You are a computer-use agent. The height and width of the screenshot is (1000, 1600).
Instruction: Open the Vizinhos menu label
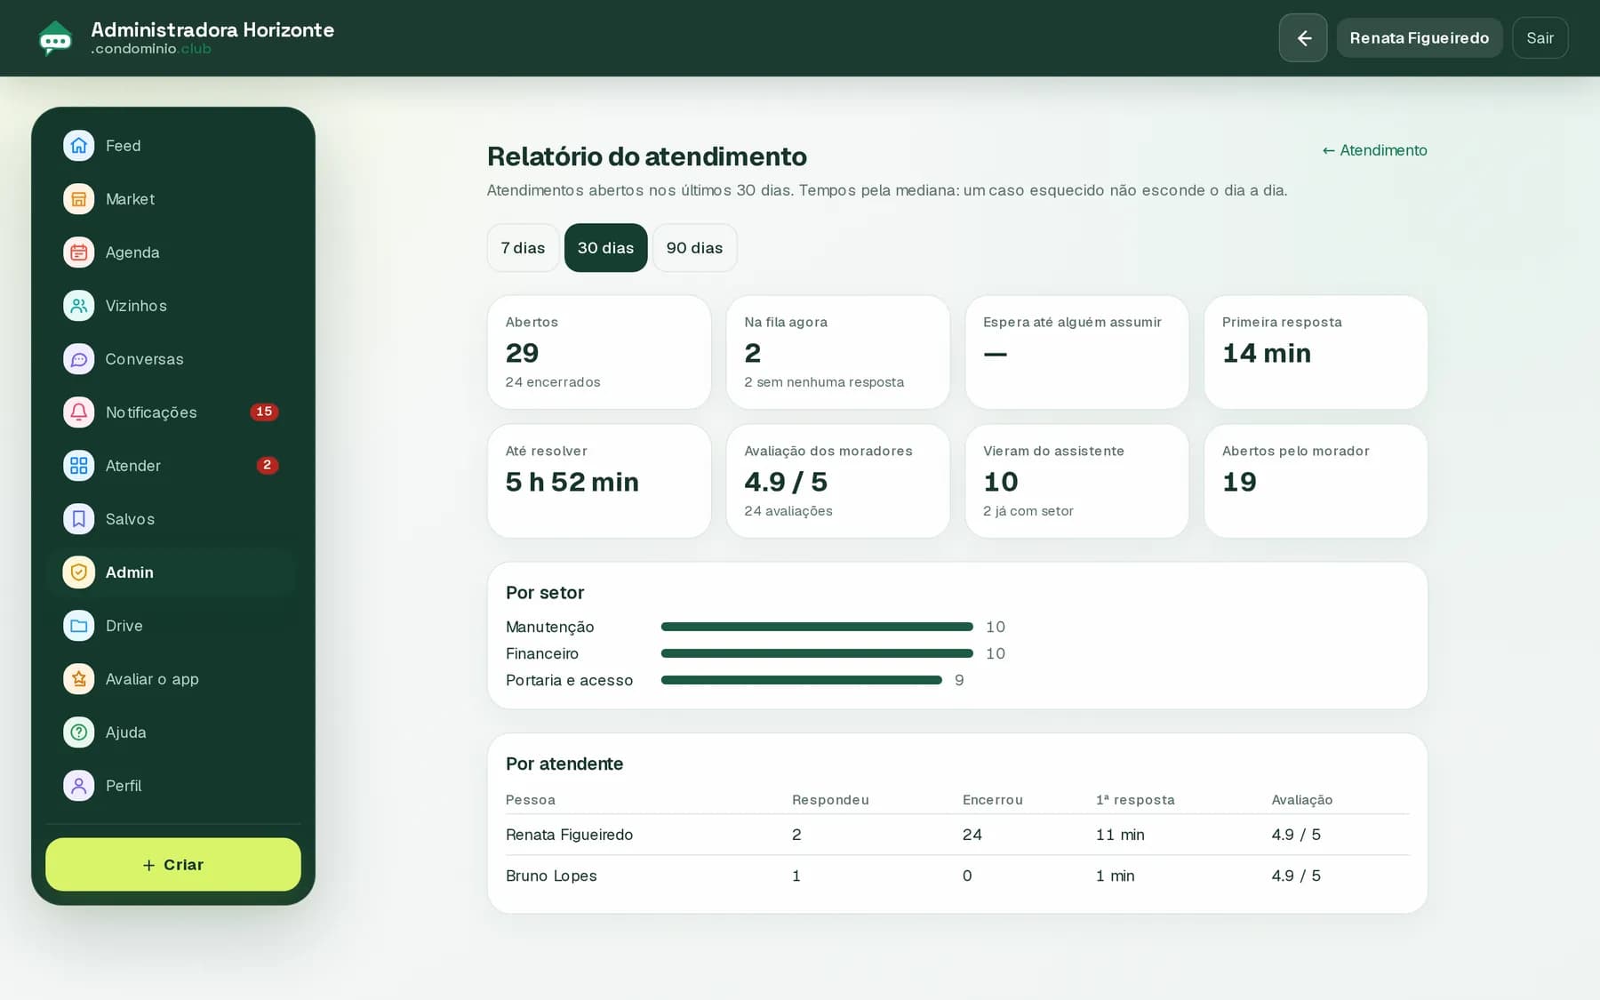click(136, 306)
